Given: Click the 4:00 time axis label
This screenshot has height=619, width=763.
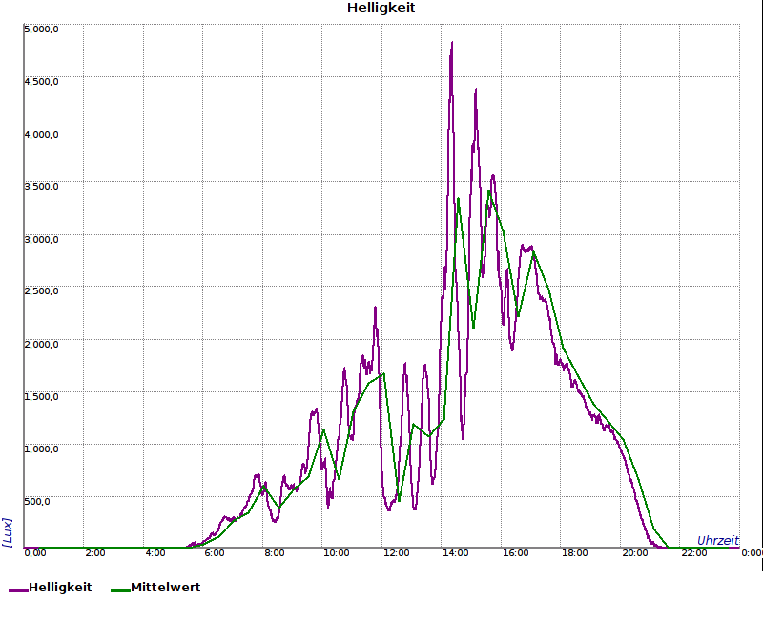Looking at the screenshot, I should click(x=155, y=553).
